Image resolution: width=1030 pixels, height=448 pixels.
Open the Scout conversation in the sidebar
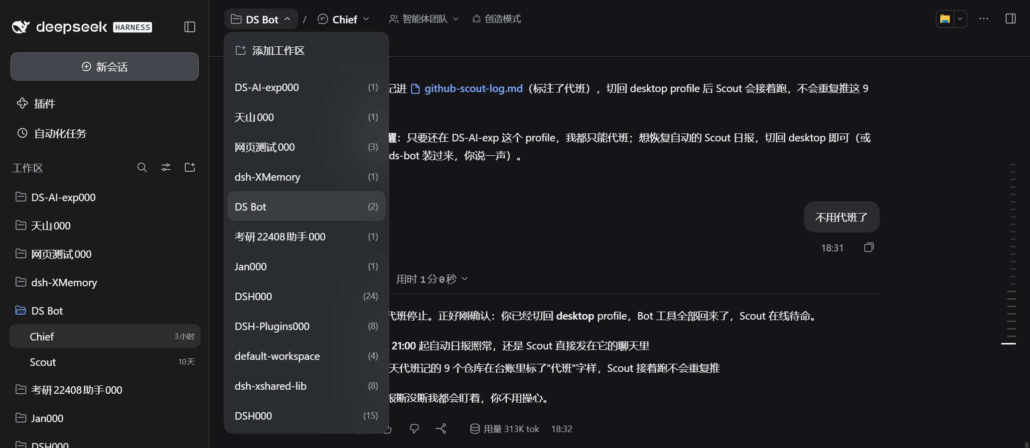click(x=105, y=362)
